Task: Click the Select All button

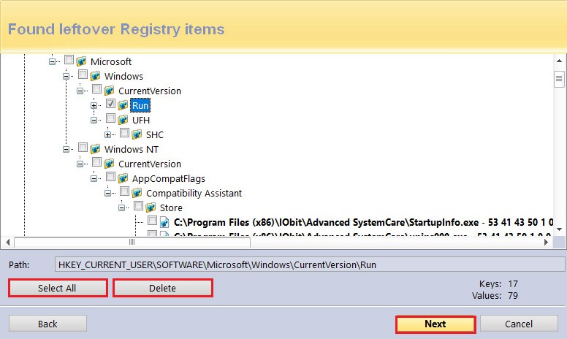Action: (x=58, y=288)
